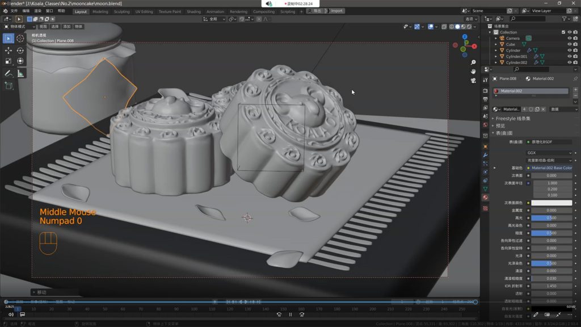Activate the Annotate pencil tool

click(9, 74)
